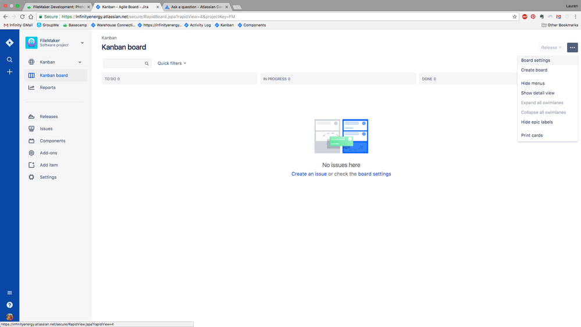Select Board settings from menu
581x327 pixels.
pos(548,60)
